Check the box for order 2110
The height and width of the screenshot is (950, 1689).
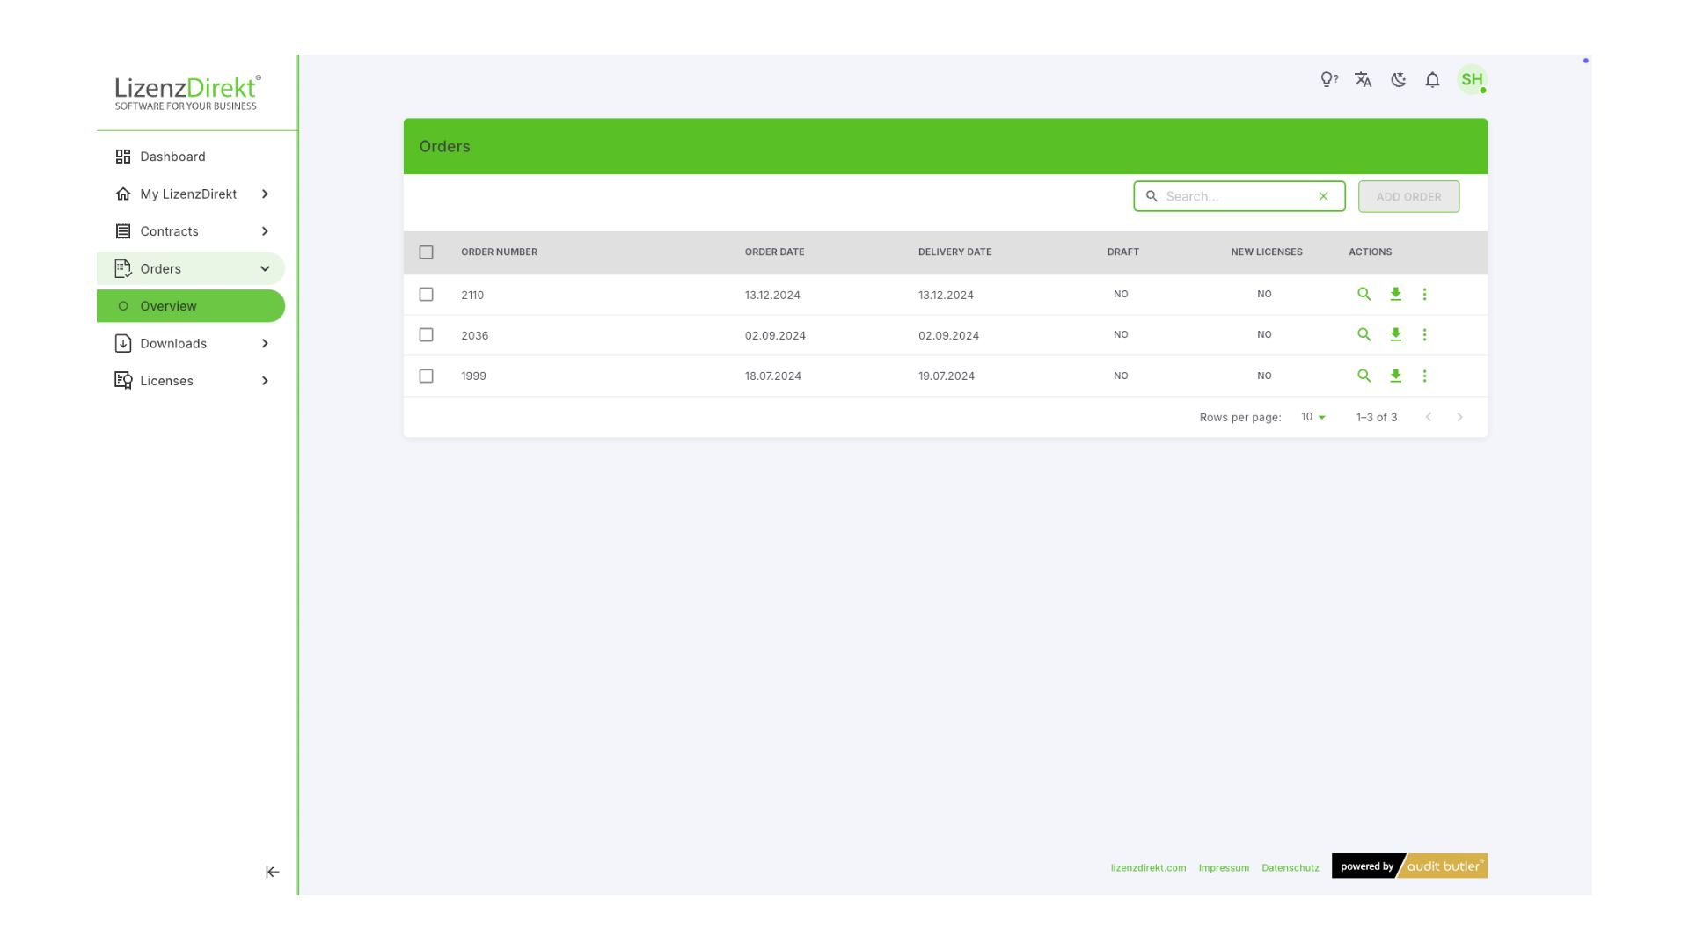[x=426, y=295]
